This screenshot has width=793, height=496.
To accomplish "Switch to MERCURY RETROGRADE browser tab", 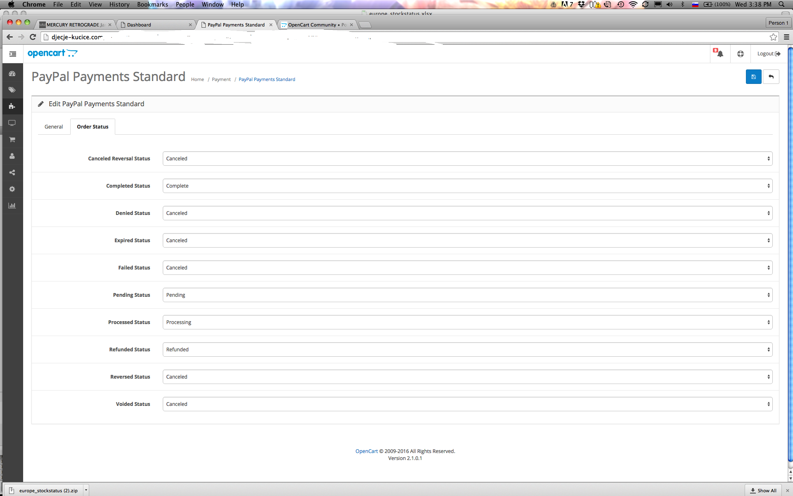I will click(x=75, y=25).
